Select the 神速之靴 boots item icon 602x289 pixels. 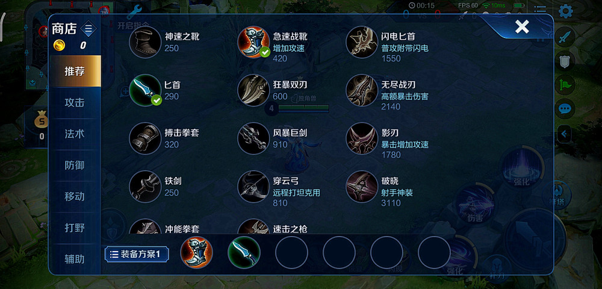144,42
